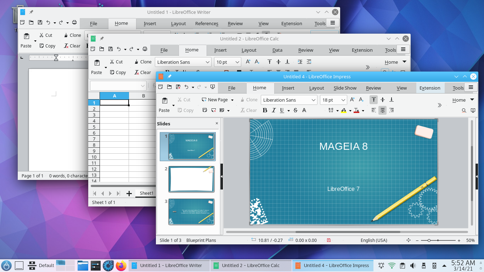484x272 pixels.
Task: Expand Home menu dropdown at Impress right
Action: coord(472,100)
